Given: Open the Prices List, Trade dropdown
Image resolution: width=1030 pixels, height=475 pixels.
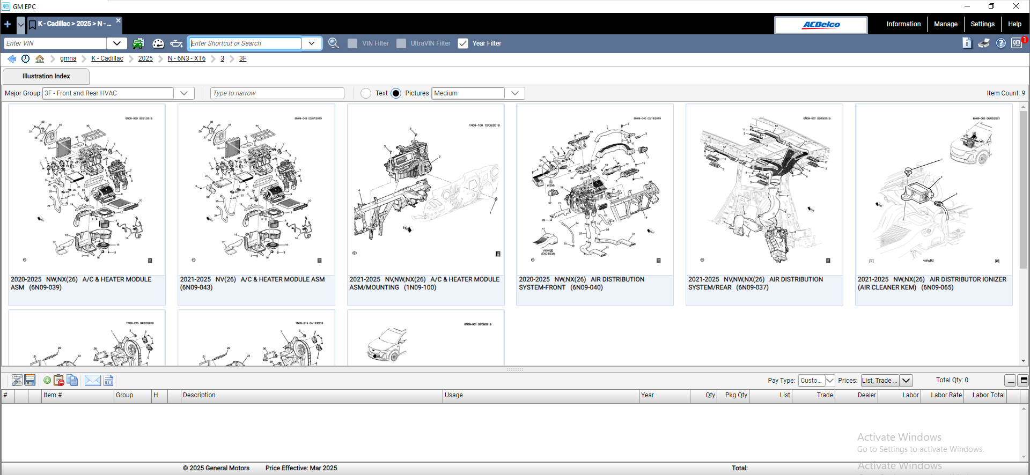Looking at the screenshot, I should click(x=906, y=381).
